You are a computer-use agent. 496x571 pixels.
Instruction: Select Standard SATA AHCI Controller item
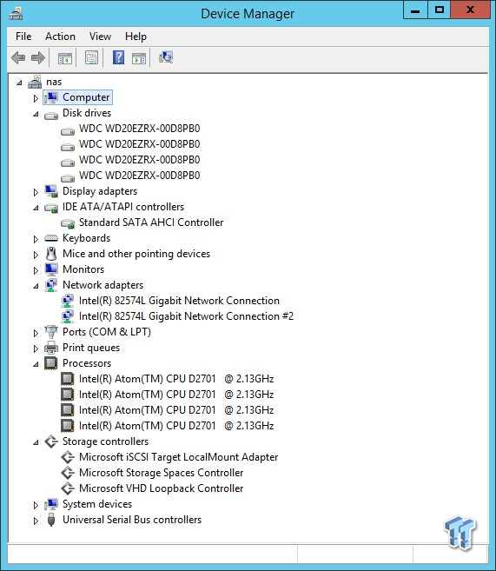151,222
